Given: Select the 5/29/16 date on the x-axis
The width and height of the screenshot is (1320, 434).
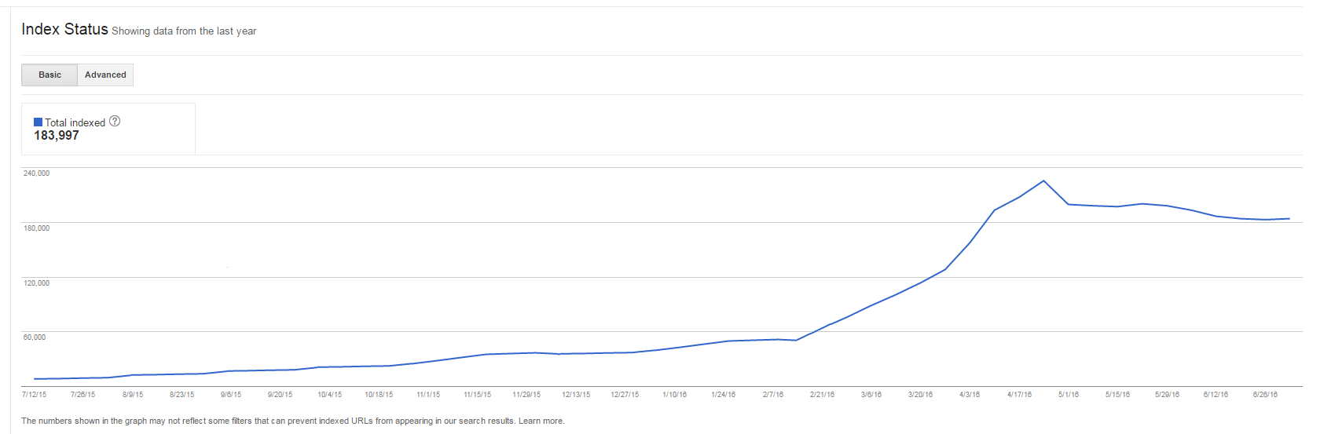Looking at the screenshot, I should 1167,395.
